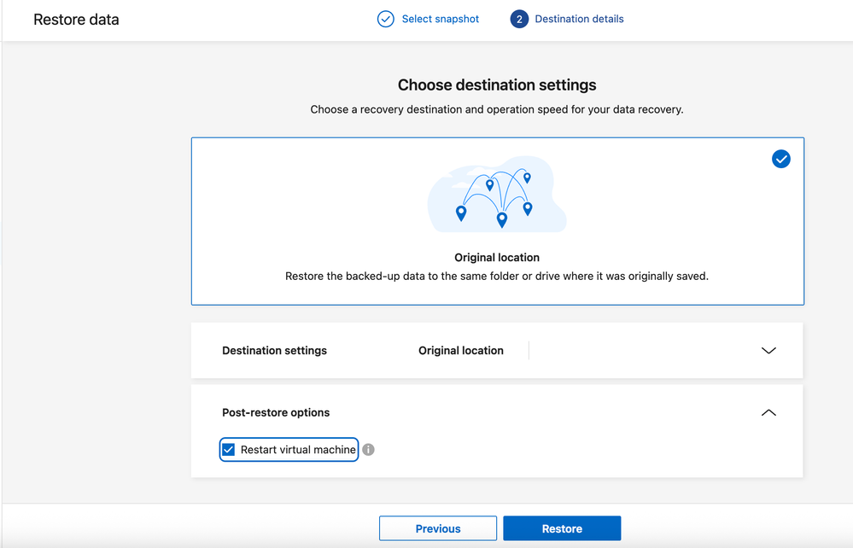
Task: Click the step 2 number circle
Action: (x=519, y=19)
